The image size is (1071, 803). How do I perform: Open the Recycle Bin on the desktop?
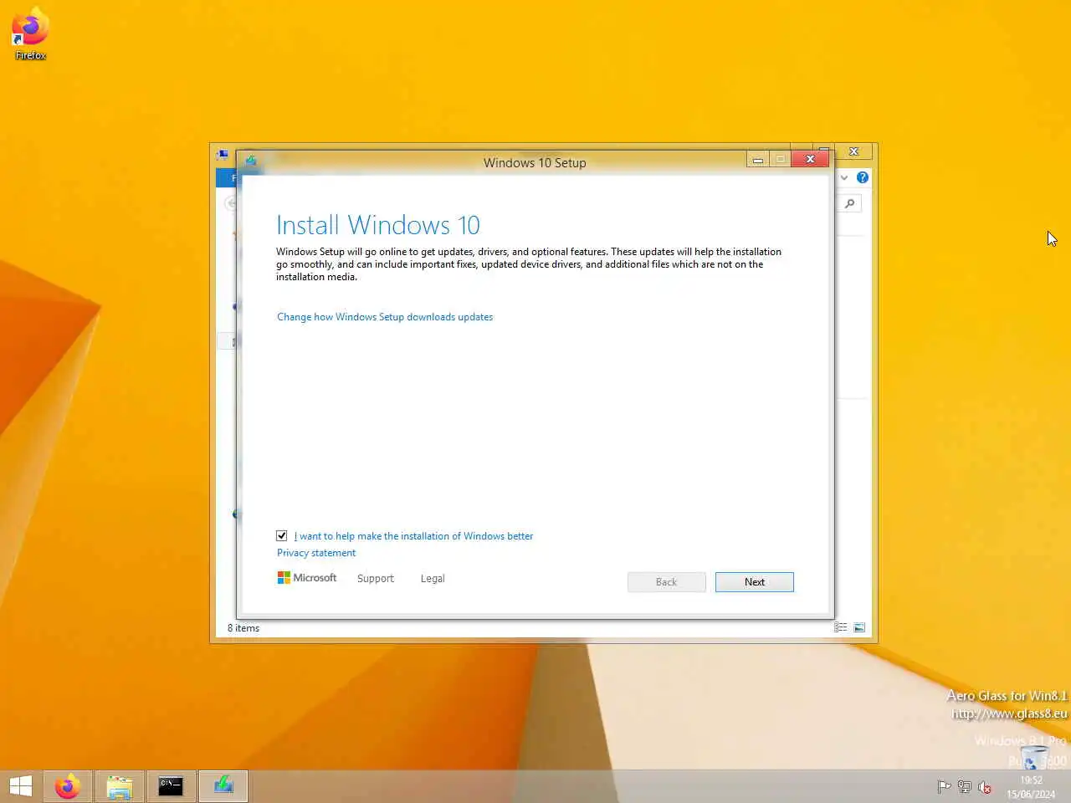(x=1035, y=759)
